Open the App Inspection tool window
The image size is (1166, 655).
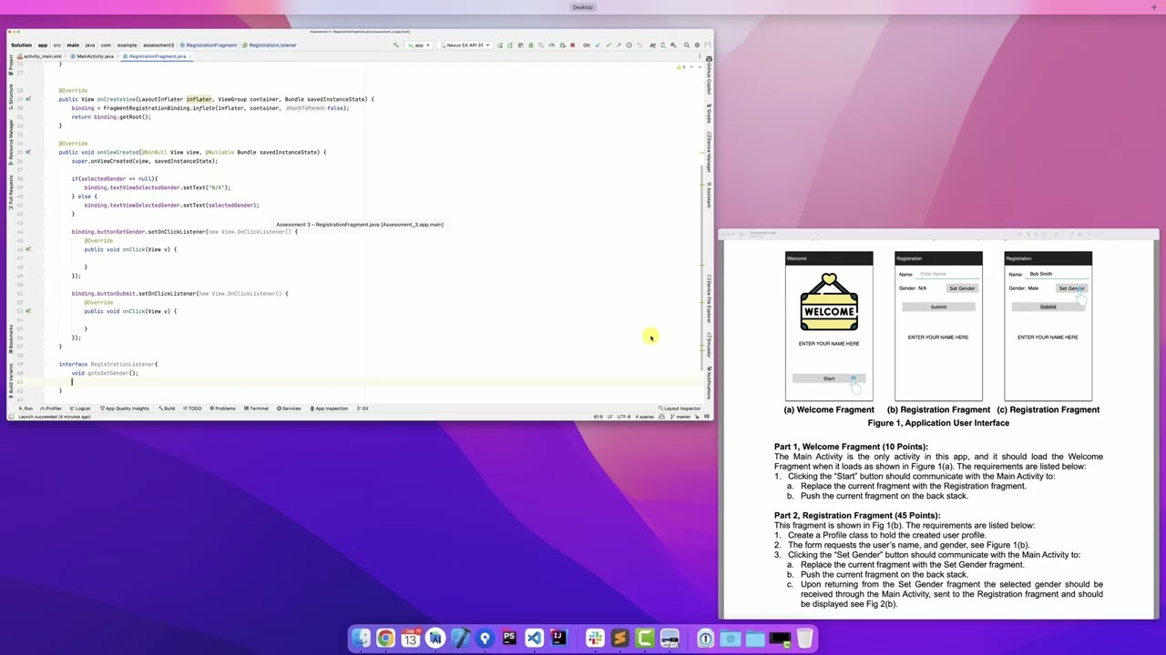click(x=329, y=408)
